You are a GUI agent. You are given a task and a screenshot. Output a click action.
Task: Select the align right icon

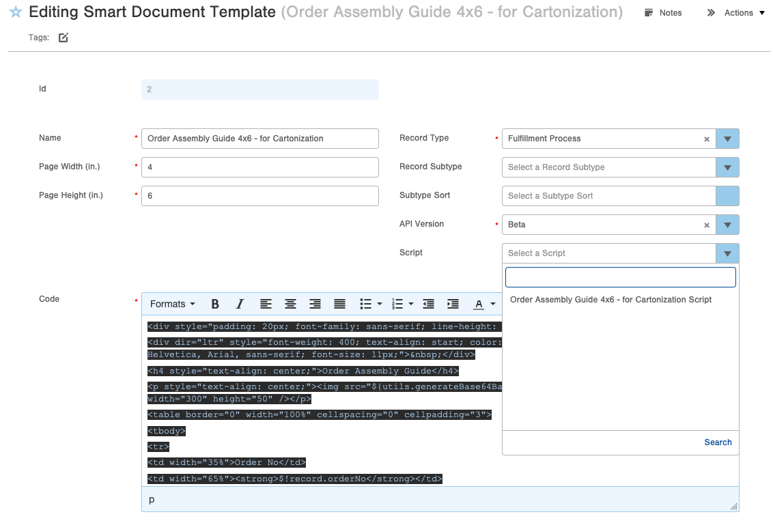click(315, 304)
